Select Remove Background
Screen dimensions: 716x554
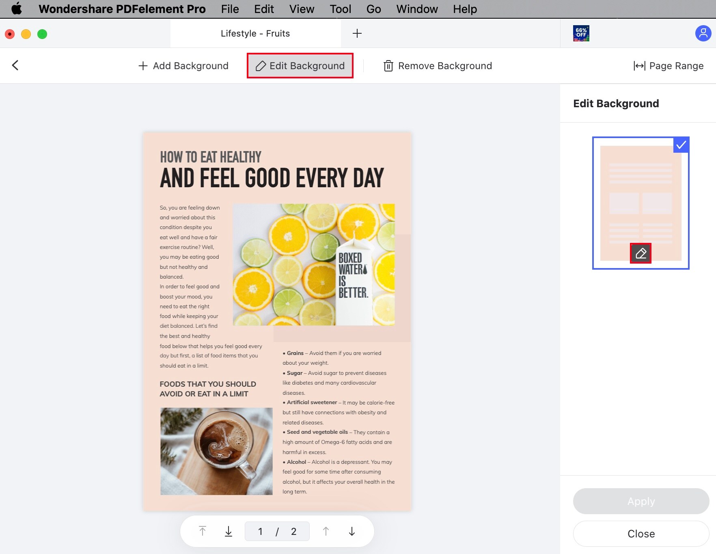(437, 65)
